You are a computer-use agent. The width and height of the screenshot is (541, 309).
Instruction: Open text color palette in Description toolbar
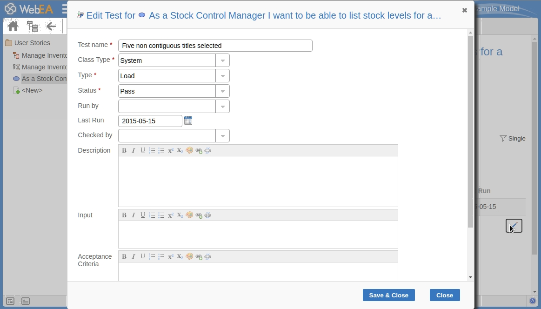(189, 151)
